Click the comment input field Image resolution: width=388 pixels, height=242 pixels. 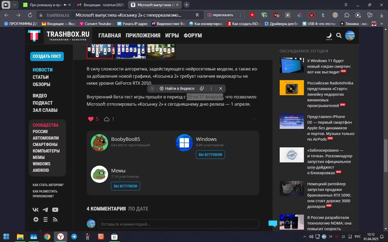178,224
